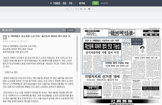Select the 야권3당 총재 이달말 회담 article
This screenshot has width=162, height=105.
tap(117, 63)
